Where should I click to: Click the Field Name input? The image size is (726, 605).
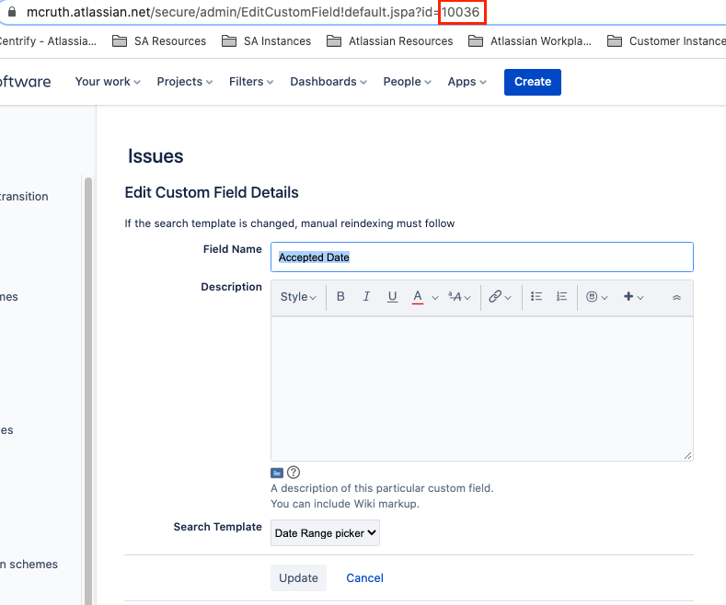(482, 257)
